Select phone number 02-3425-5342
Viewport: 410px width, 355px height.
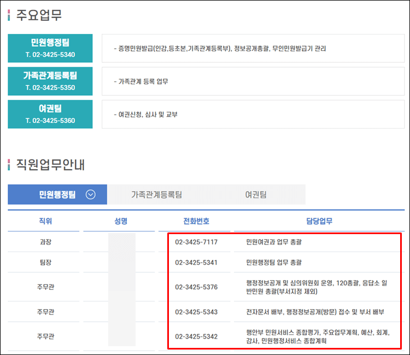click(x=196, y=336)
